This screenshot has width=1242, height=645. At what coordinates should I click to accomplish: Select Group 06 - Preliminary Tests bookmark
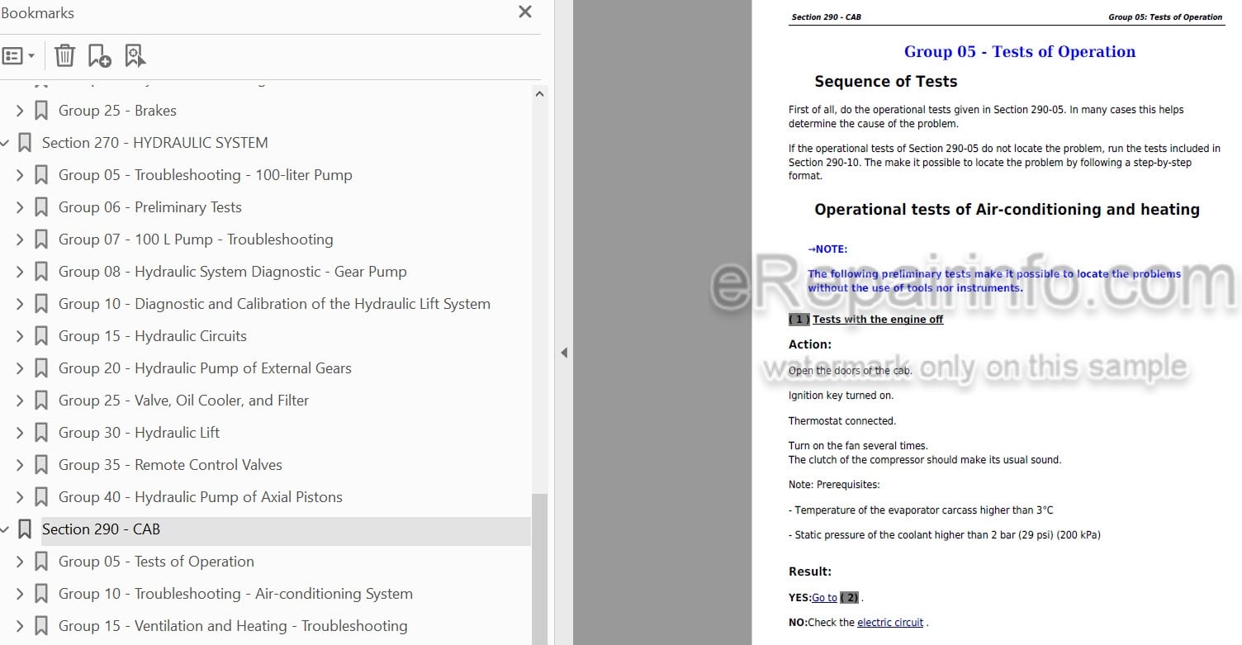click(x=150, y=207)
